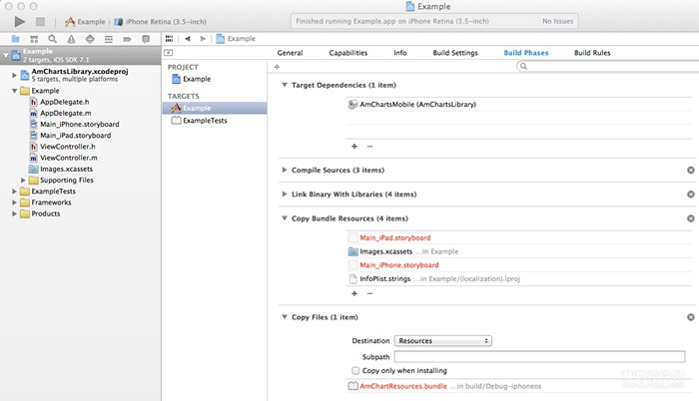Collapse the Example folder in navigator

pyautogui.click(x=14, y=91)
